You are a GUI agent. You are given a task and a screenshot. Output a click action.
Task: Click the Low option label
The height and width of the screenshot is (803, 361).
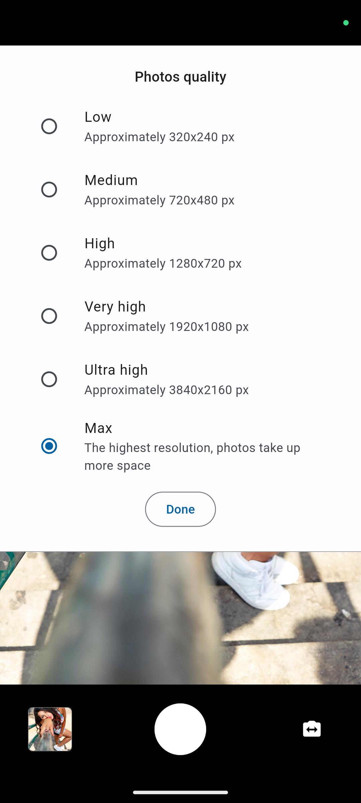(x=98, y=117)
